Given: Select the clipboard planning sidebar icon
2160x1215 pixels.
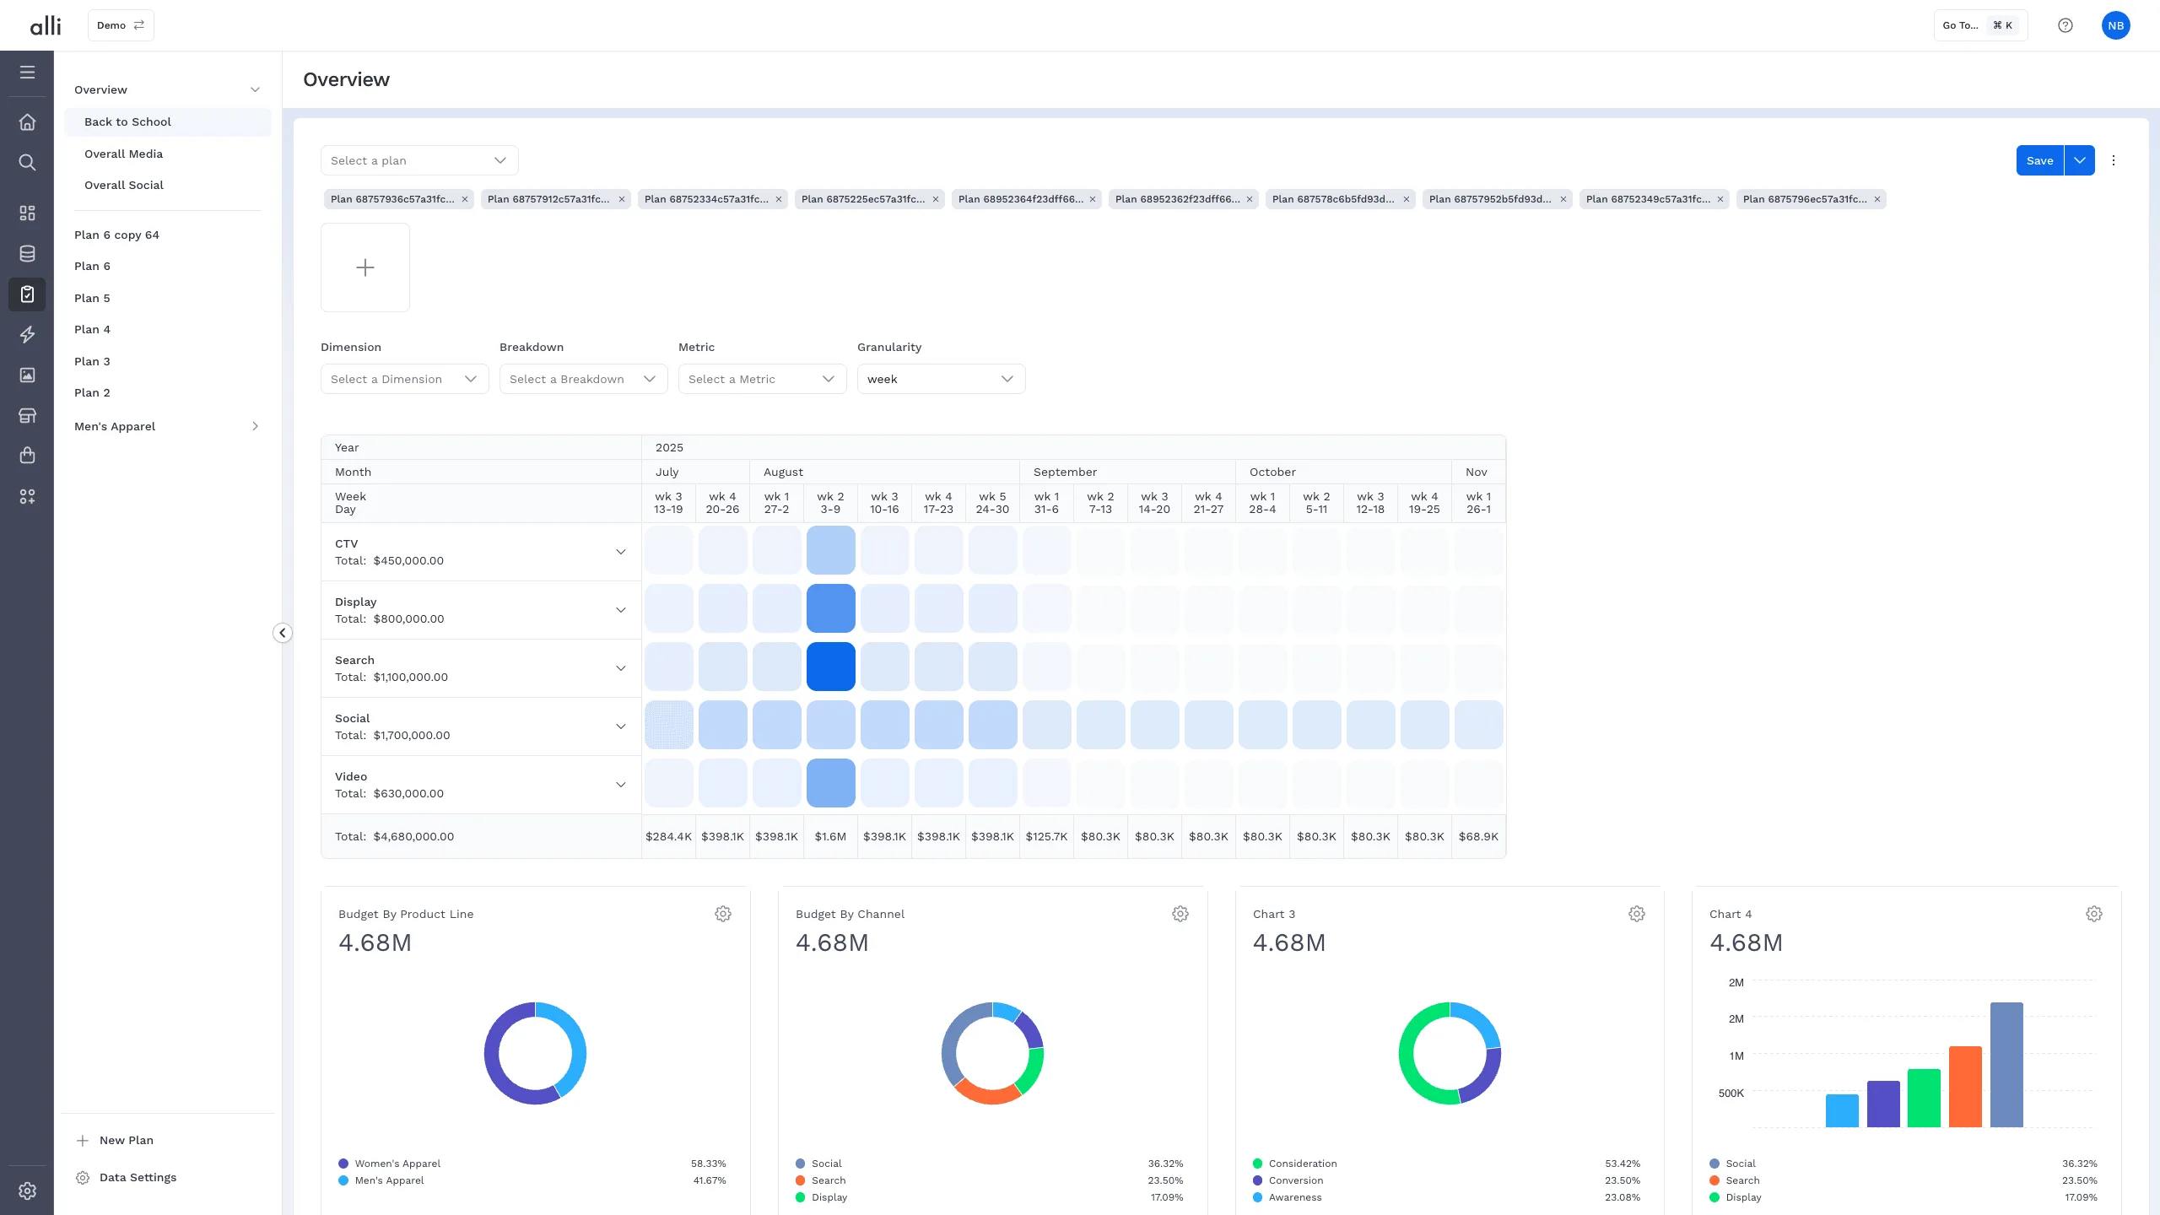Looking at the screenshot, I should pos(27,294).
